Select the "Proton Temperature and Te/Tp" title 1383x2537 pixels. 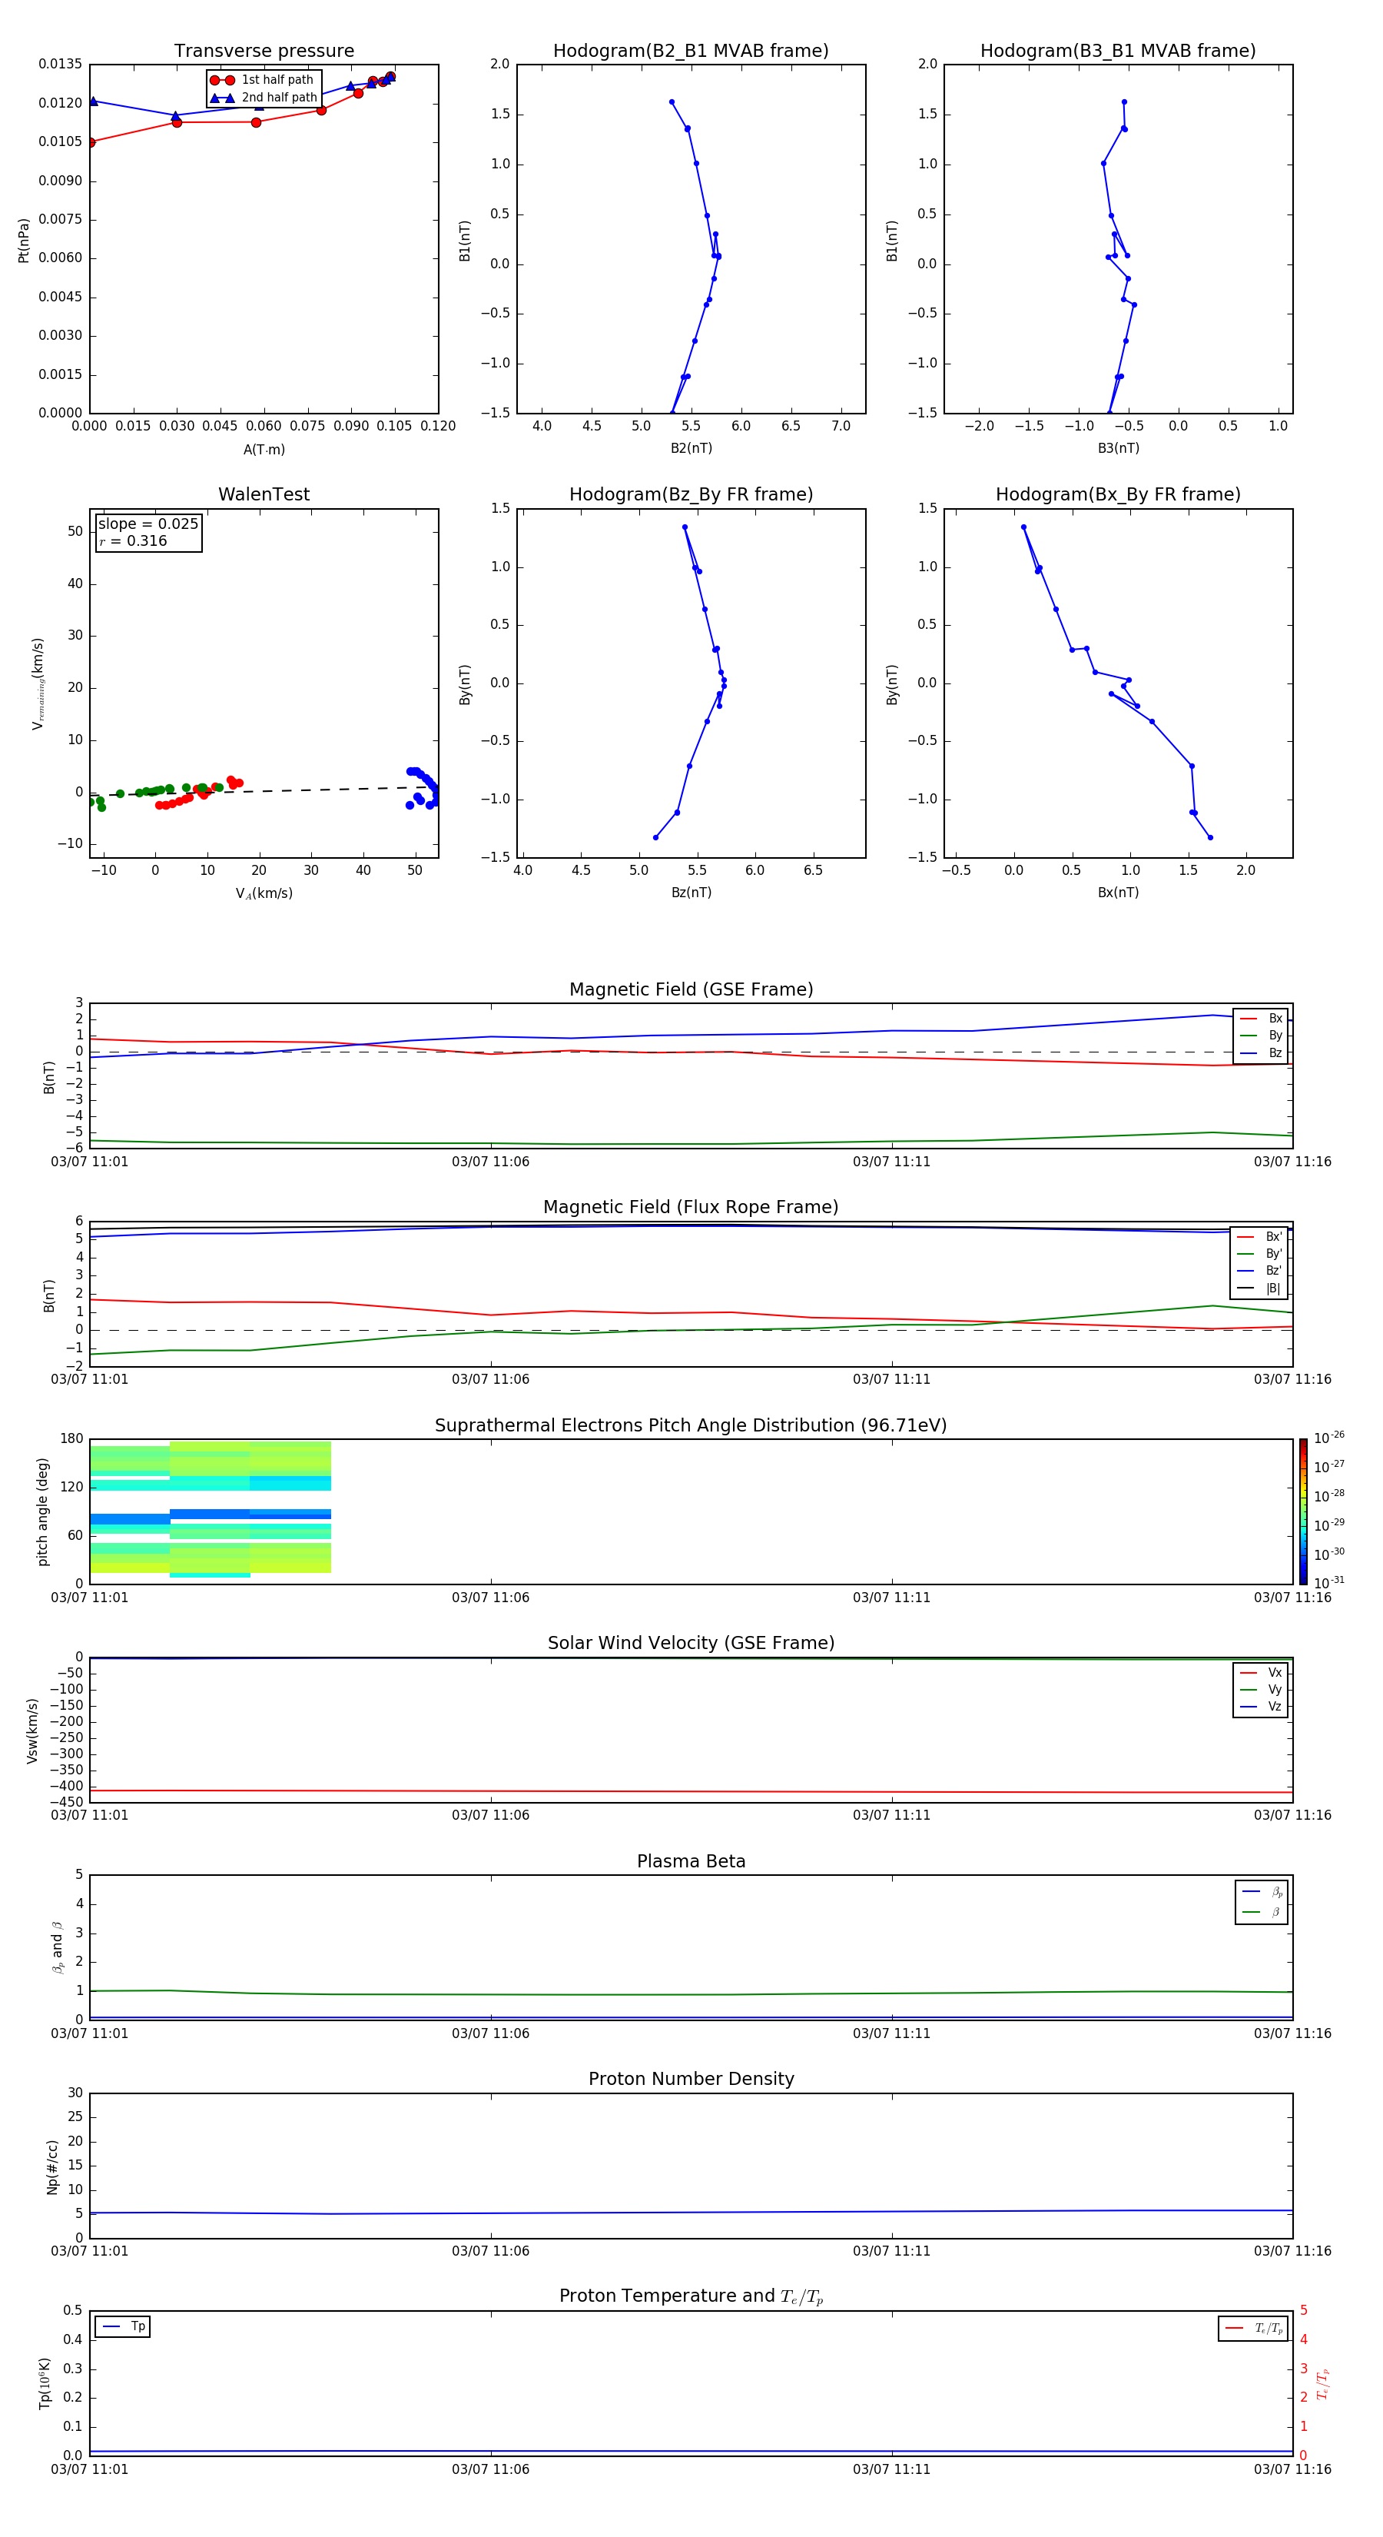[691, 2296]
